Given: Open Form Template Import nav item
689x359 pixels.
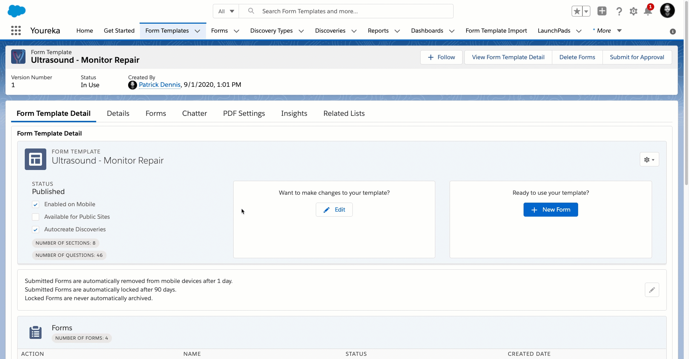Looking at the screenshot, I should [x=496, y=31].
